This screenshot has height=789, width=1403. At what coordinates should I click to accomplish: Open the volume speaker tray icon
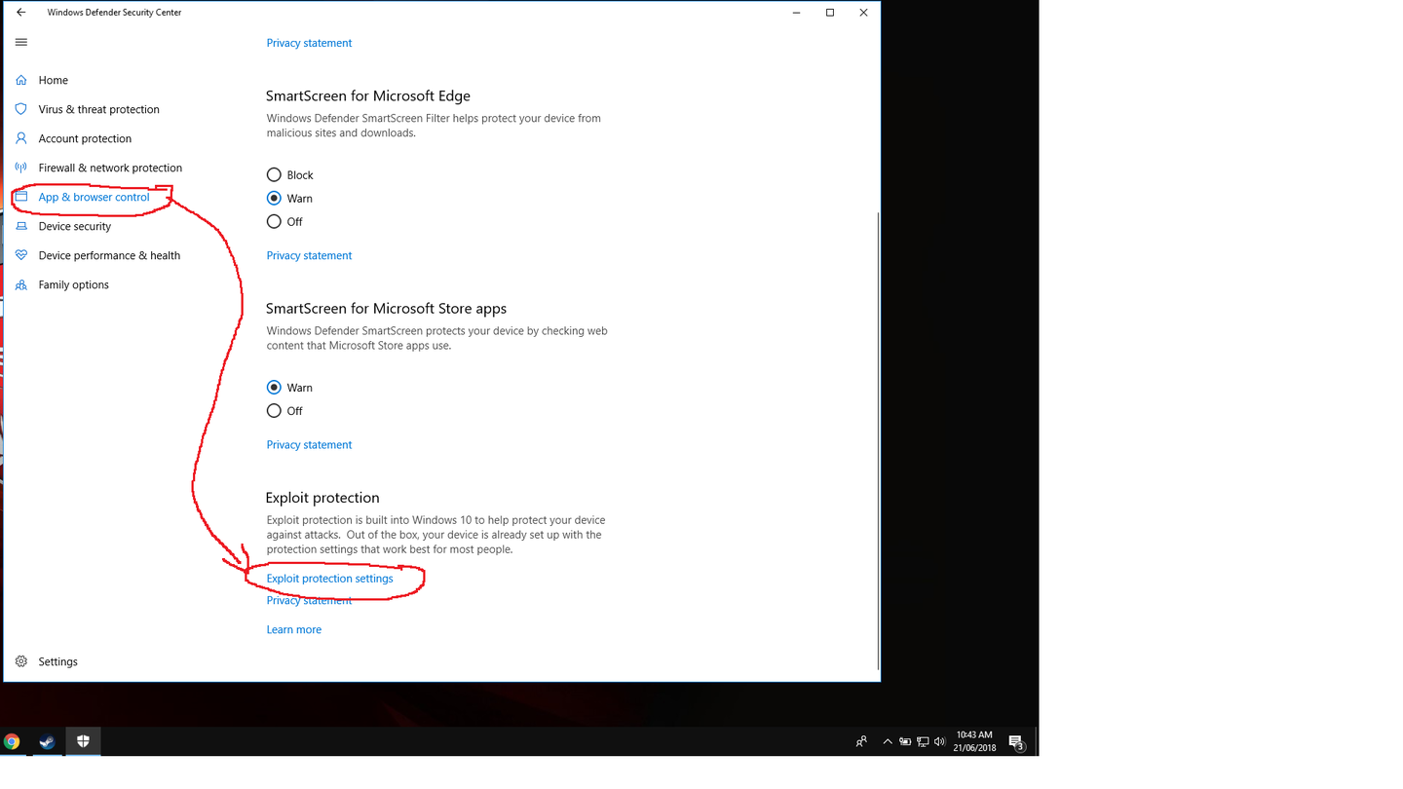click(x=939, y=741)
